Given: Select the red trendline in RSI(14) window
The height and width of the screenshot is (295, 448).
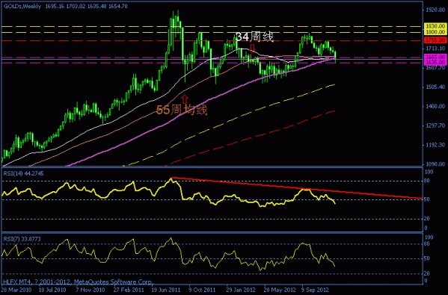Looking at the screenshot, I should [x=295, y=187].
